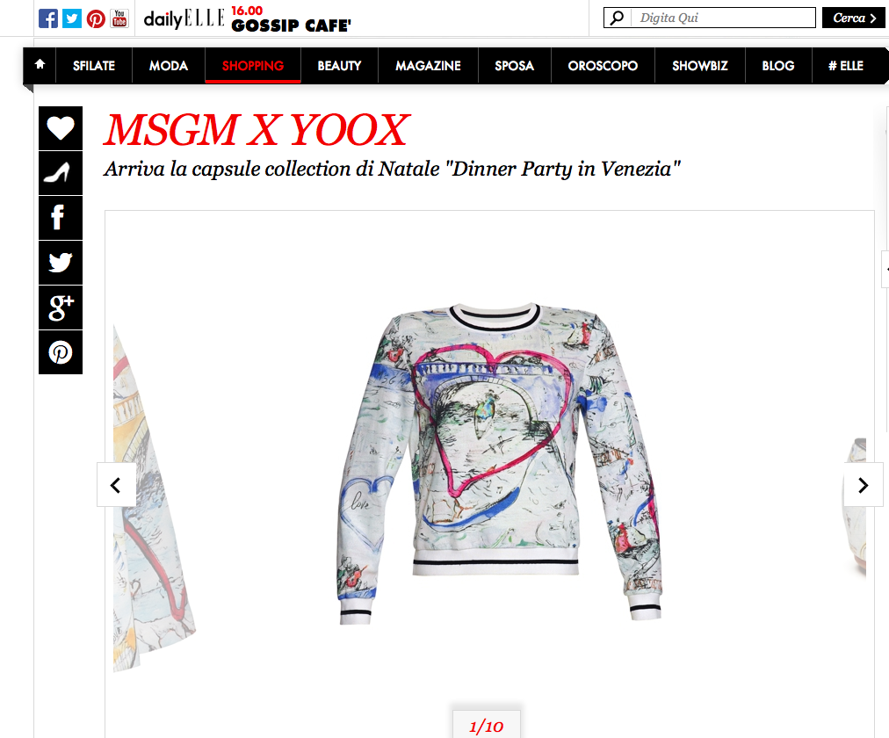Click the high heel shoe sidebar icon

(61, 173)
